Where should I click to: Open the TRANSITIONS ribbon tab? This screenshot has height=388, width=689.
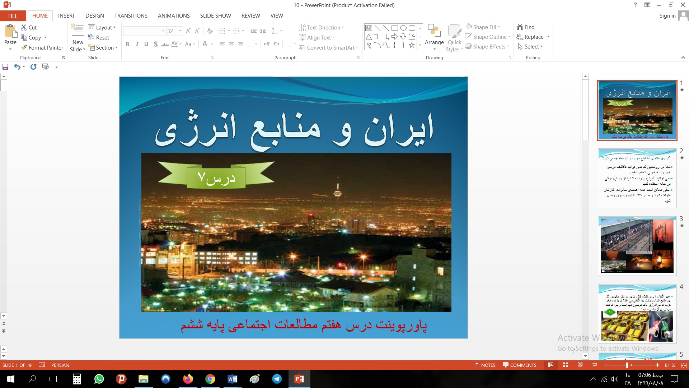pyautogui.click(x=131, y=16)
